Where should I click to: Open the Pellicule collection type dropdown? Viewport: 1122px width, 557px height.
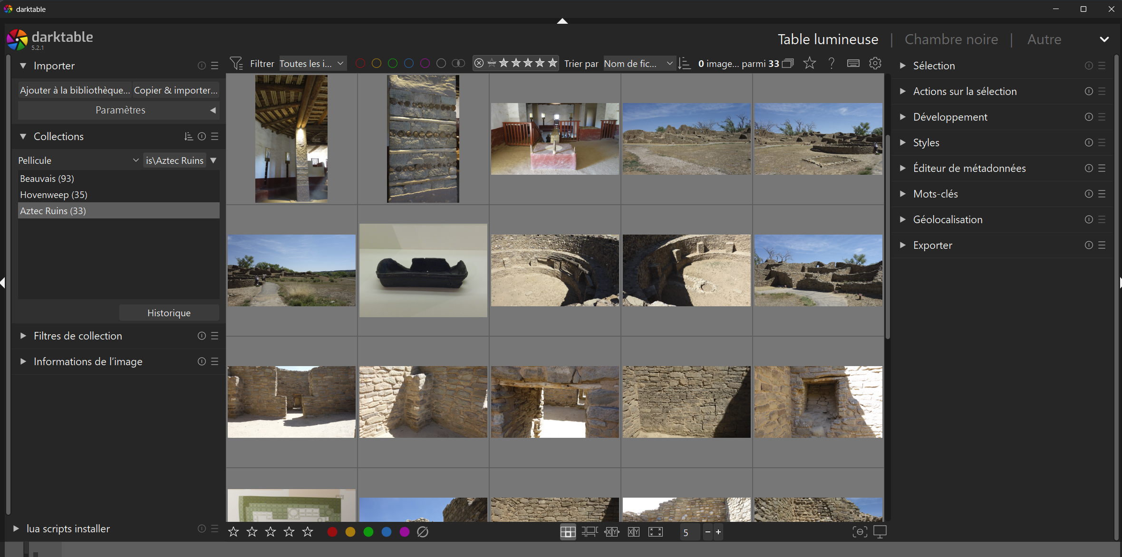78,160
